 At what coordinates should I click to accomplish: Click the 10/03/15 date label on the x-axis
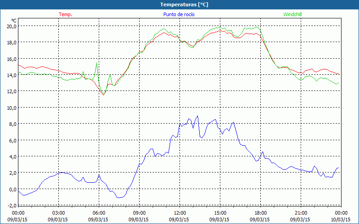pyautogui.click(x=341, y=220)
